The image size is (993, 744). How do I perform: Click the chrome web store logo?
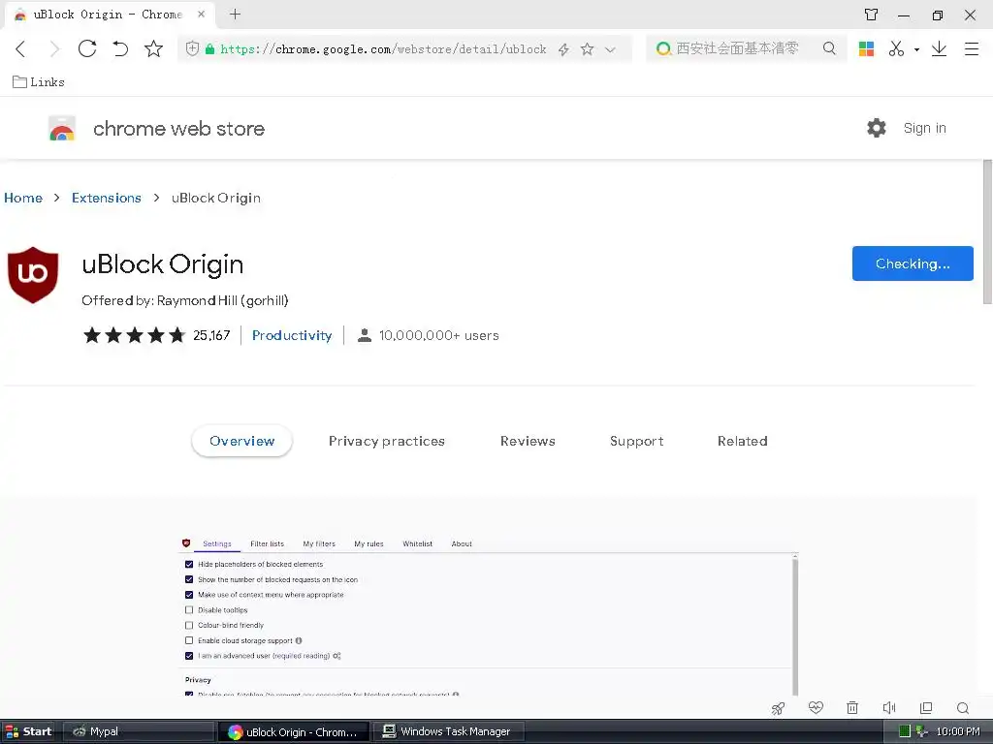pyautogui.click(x=62, y=129)
